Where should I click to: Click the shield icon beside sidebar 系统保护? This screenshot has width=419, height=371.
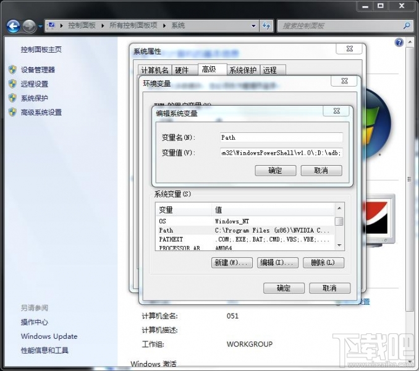click(12, 98)
